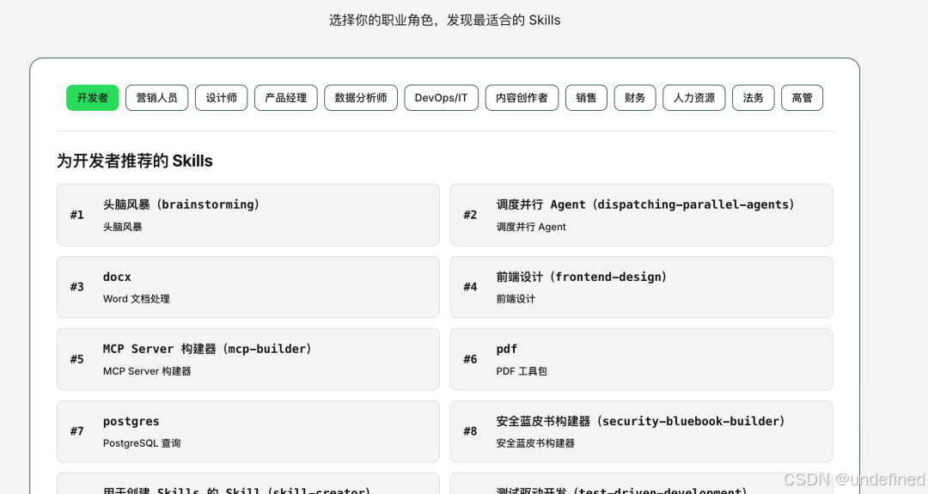Click the PDF 工具包 description
The image size is (928, 494).
click(x=522, y=371)
